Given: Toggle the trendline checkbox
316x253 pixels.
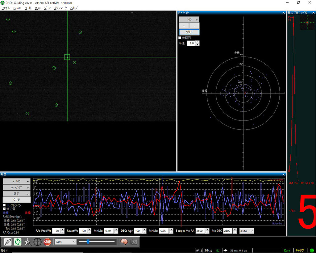Looking at the screenshot, I should click(x=4, y=205).
